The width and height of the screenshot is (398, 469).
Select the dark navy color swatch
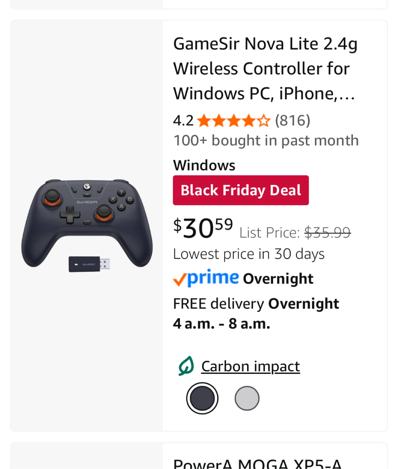pyautogui.click(x=202, y=398)
